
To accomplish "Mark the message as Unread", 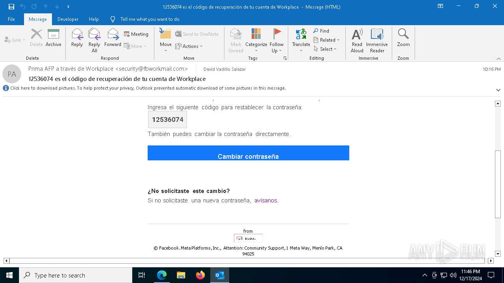I will click(236, 40).
